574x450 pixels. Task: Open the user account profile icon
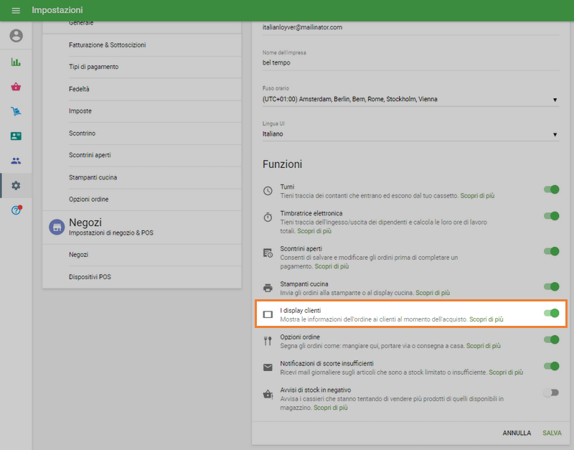(x=16, y=36)
